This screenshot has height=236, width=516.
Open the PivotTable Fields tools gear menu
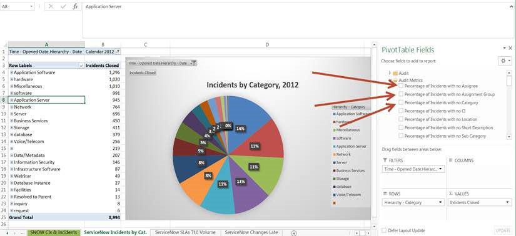pyautogui.click(x=505, y=61)
